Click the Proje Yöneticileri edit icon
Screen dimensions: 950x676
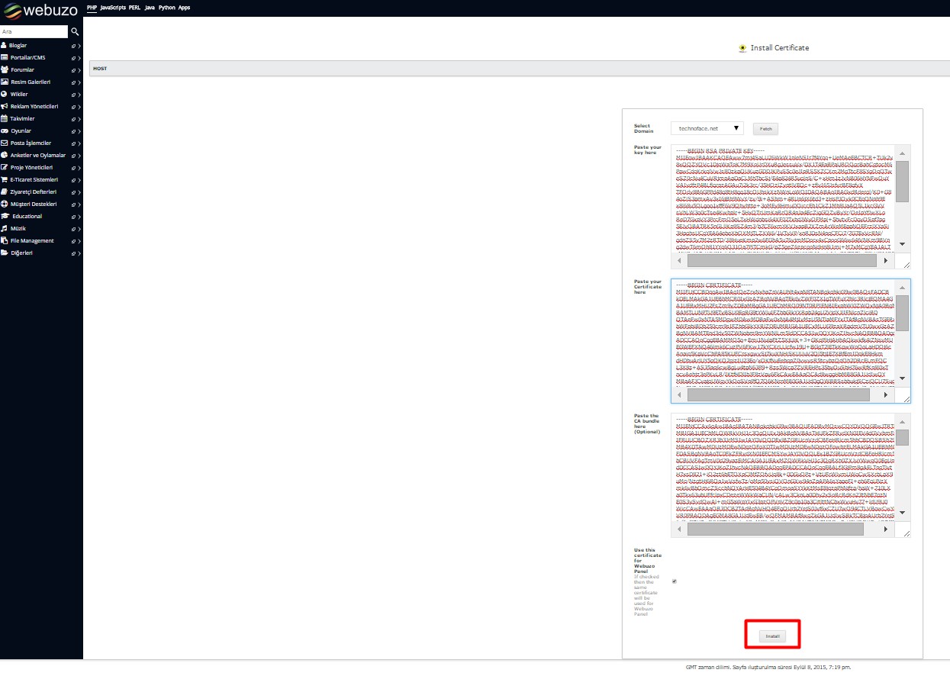[4, 167]
